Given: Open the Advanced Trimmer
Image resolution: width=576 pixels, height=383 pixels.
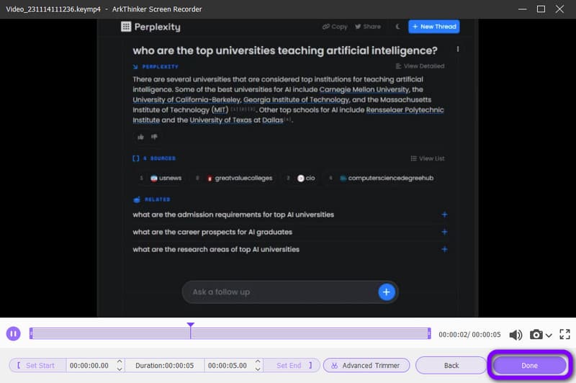Looking at the screenshot, I should [366, 366].
